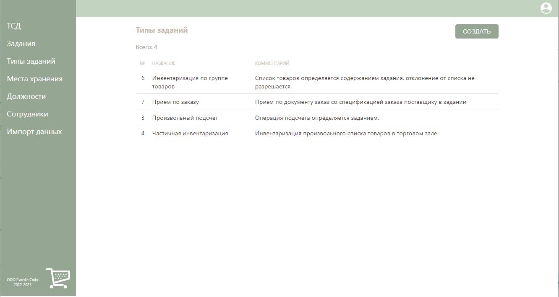Open the user account profile icon

546,8
